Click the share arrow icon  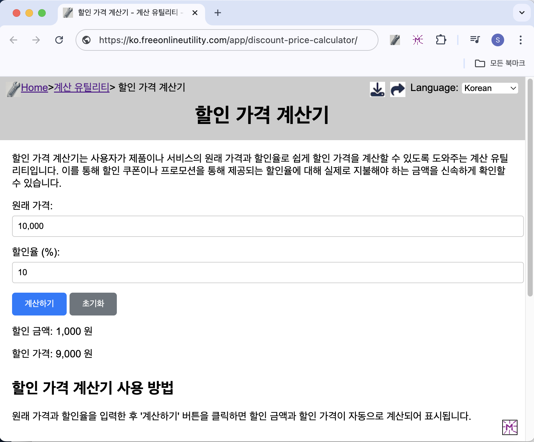[x=397, y=89]
